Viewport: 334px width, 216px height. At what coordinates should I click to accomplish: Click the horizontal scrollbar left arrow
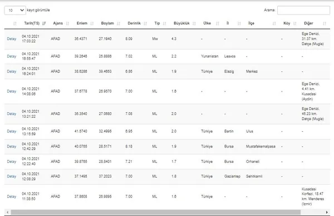tap(7, 212)
